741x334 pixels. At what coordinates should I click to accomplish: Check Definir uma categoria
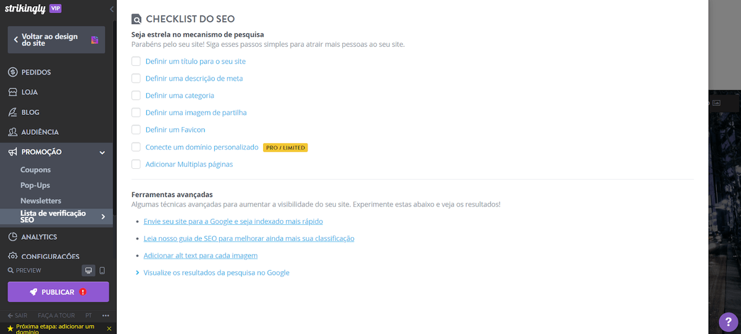136,96
